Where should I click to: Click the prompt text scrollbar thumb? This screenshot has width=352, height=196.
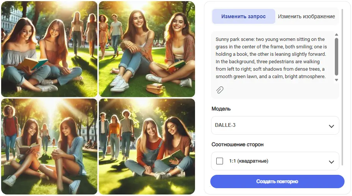click(x=336, y=57)
